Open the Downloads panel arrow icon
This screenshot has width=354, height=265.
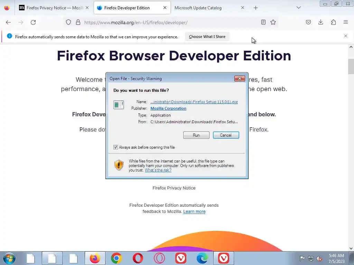[320, 22]
